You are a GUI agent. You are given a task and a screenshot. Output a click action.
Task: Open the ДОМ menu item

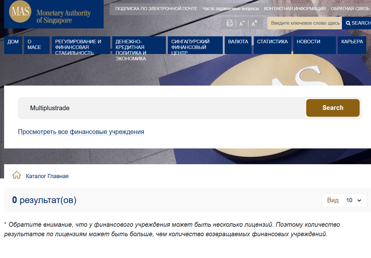(13, 41)
